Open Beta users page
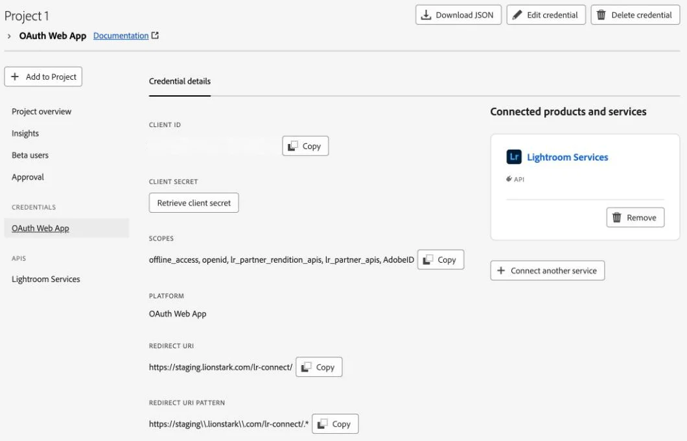The width and height of the screenshot is (687, 441). tap(30, 155)
